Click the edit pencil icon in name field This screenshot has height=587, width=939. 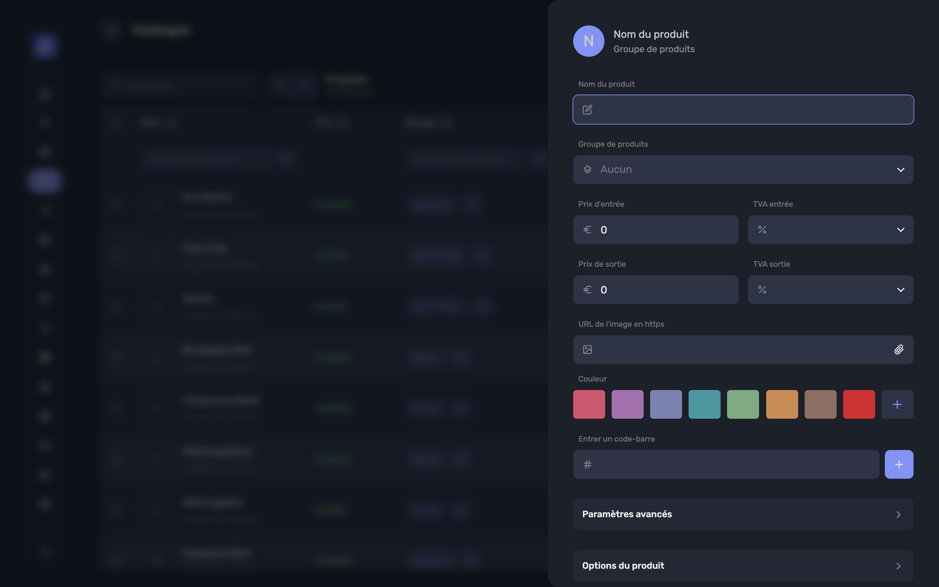coord(588,110)
